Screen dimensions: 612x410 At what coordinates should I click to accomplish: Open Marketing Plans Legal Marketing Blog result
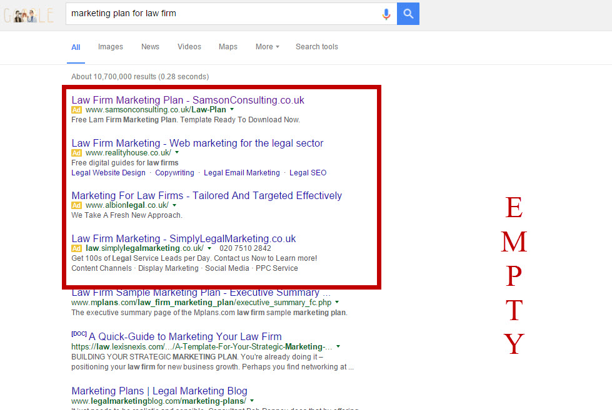[159, 391]
